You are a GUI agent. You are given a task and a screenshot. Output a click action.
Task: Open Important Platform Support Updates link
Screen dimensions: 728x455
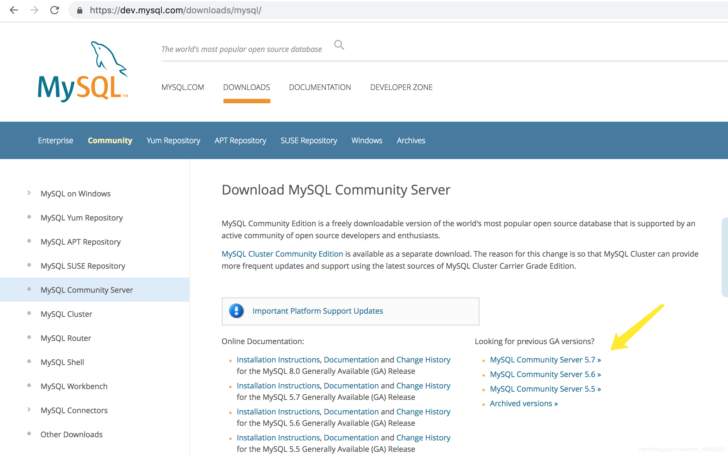[318, 311]
